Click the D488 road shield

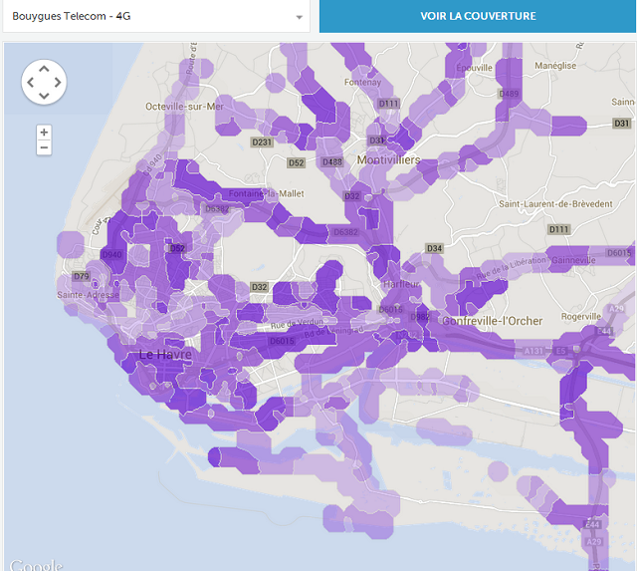click(332, 162)
